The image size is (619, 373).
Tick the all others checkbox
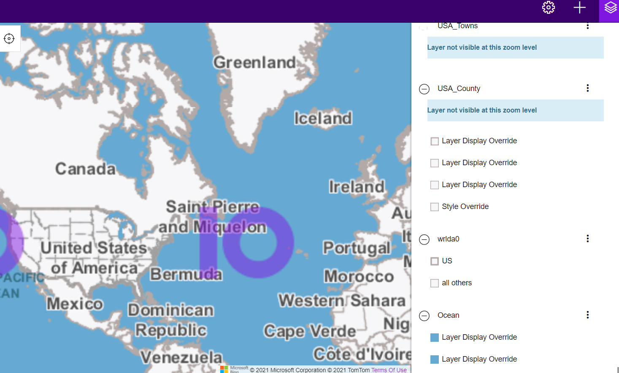point(435,283)
